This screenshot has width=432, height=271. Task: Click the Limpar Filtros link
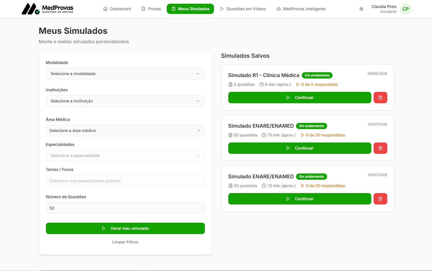(125, 242)
